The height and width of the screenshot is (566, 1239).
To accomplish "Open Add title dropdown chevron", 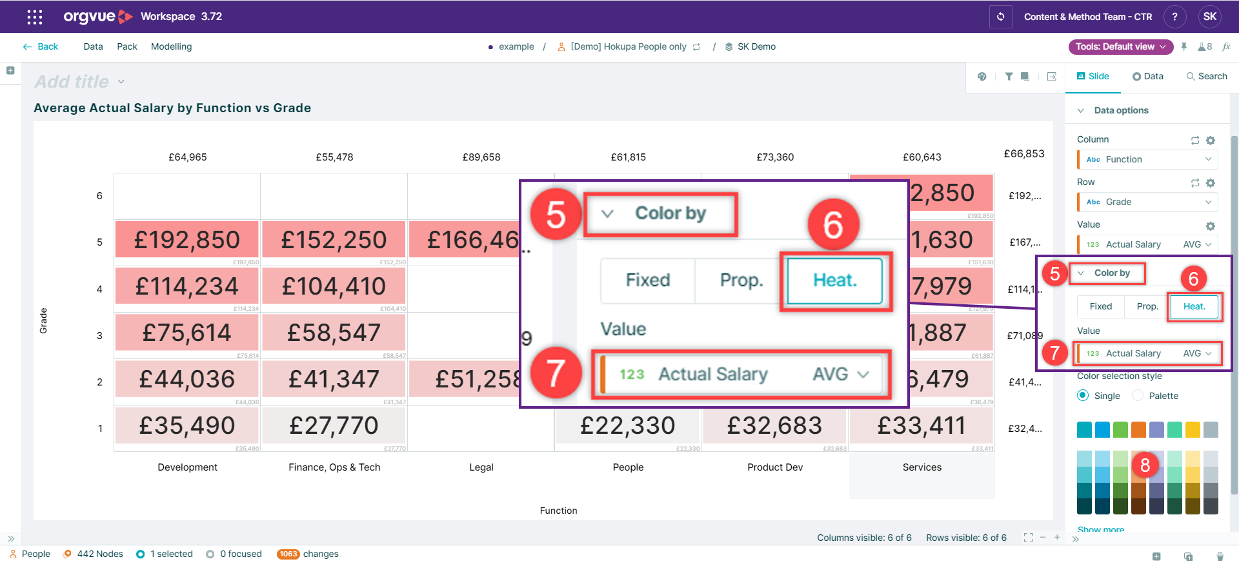I will 121,82.
